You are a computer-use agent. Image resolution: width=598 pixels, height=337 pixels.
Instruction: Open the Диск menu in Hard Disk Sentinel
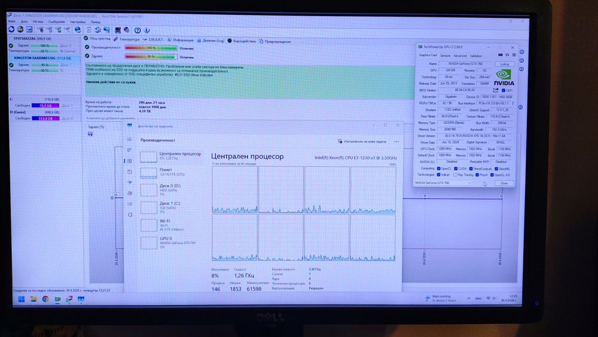pos(25,22)
